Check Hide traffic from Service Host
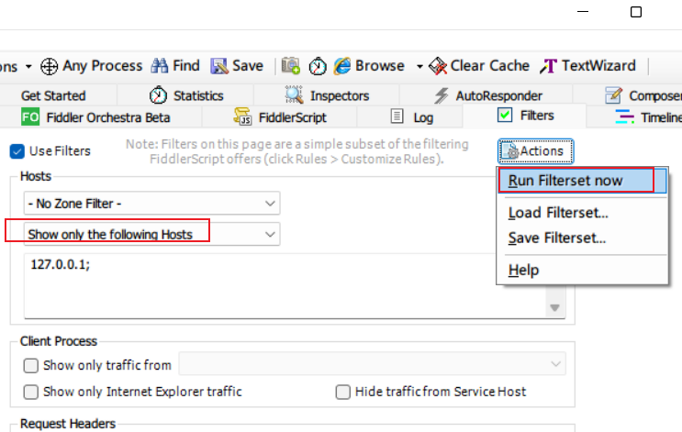The height and width of the screenshot is (432, 682). [342, 392]
